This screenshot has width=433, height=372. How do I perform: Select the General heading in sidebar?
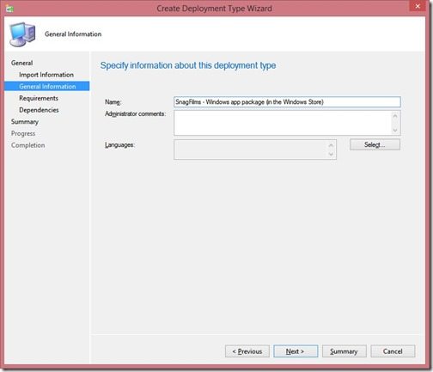click(x=21, y=63)
